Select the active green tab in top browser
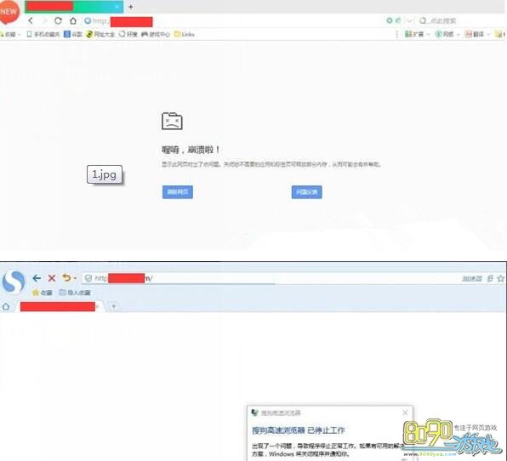 coord(74,7)
